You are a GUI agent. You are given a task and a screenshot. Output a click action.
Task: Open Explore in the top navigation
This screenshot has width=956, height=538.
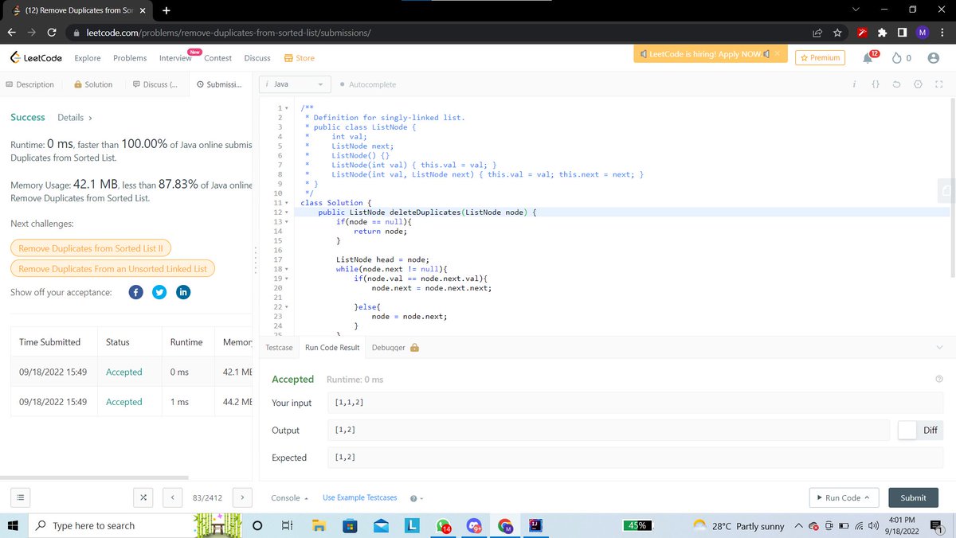(x=88, y=58)
